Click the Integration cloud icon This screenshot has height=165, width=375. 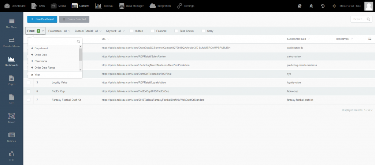[x=153, y=6]
